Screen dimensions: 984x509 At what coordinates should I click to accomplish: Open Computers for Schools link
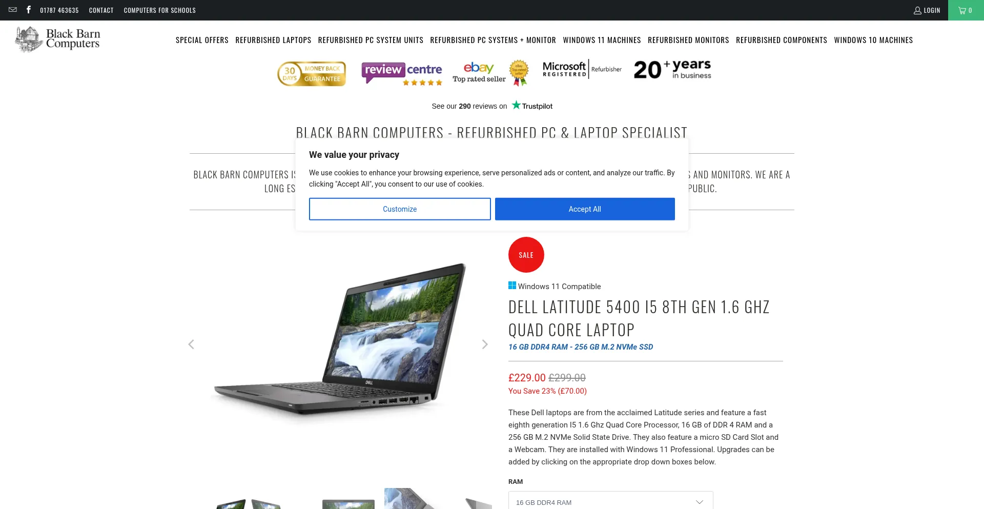160,10
